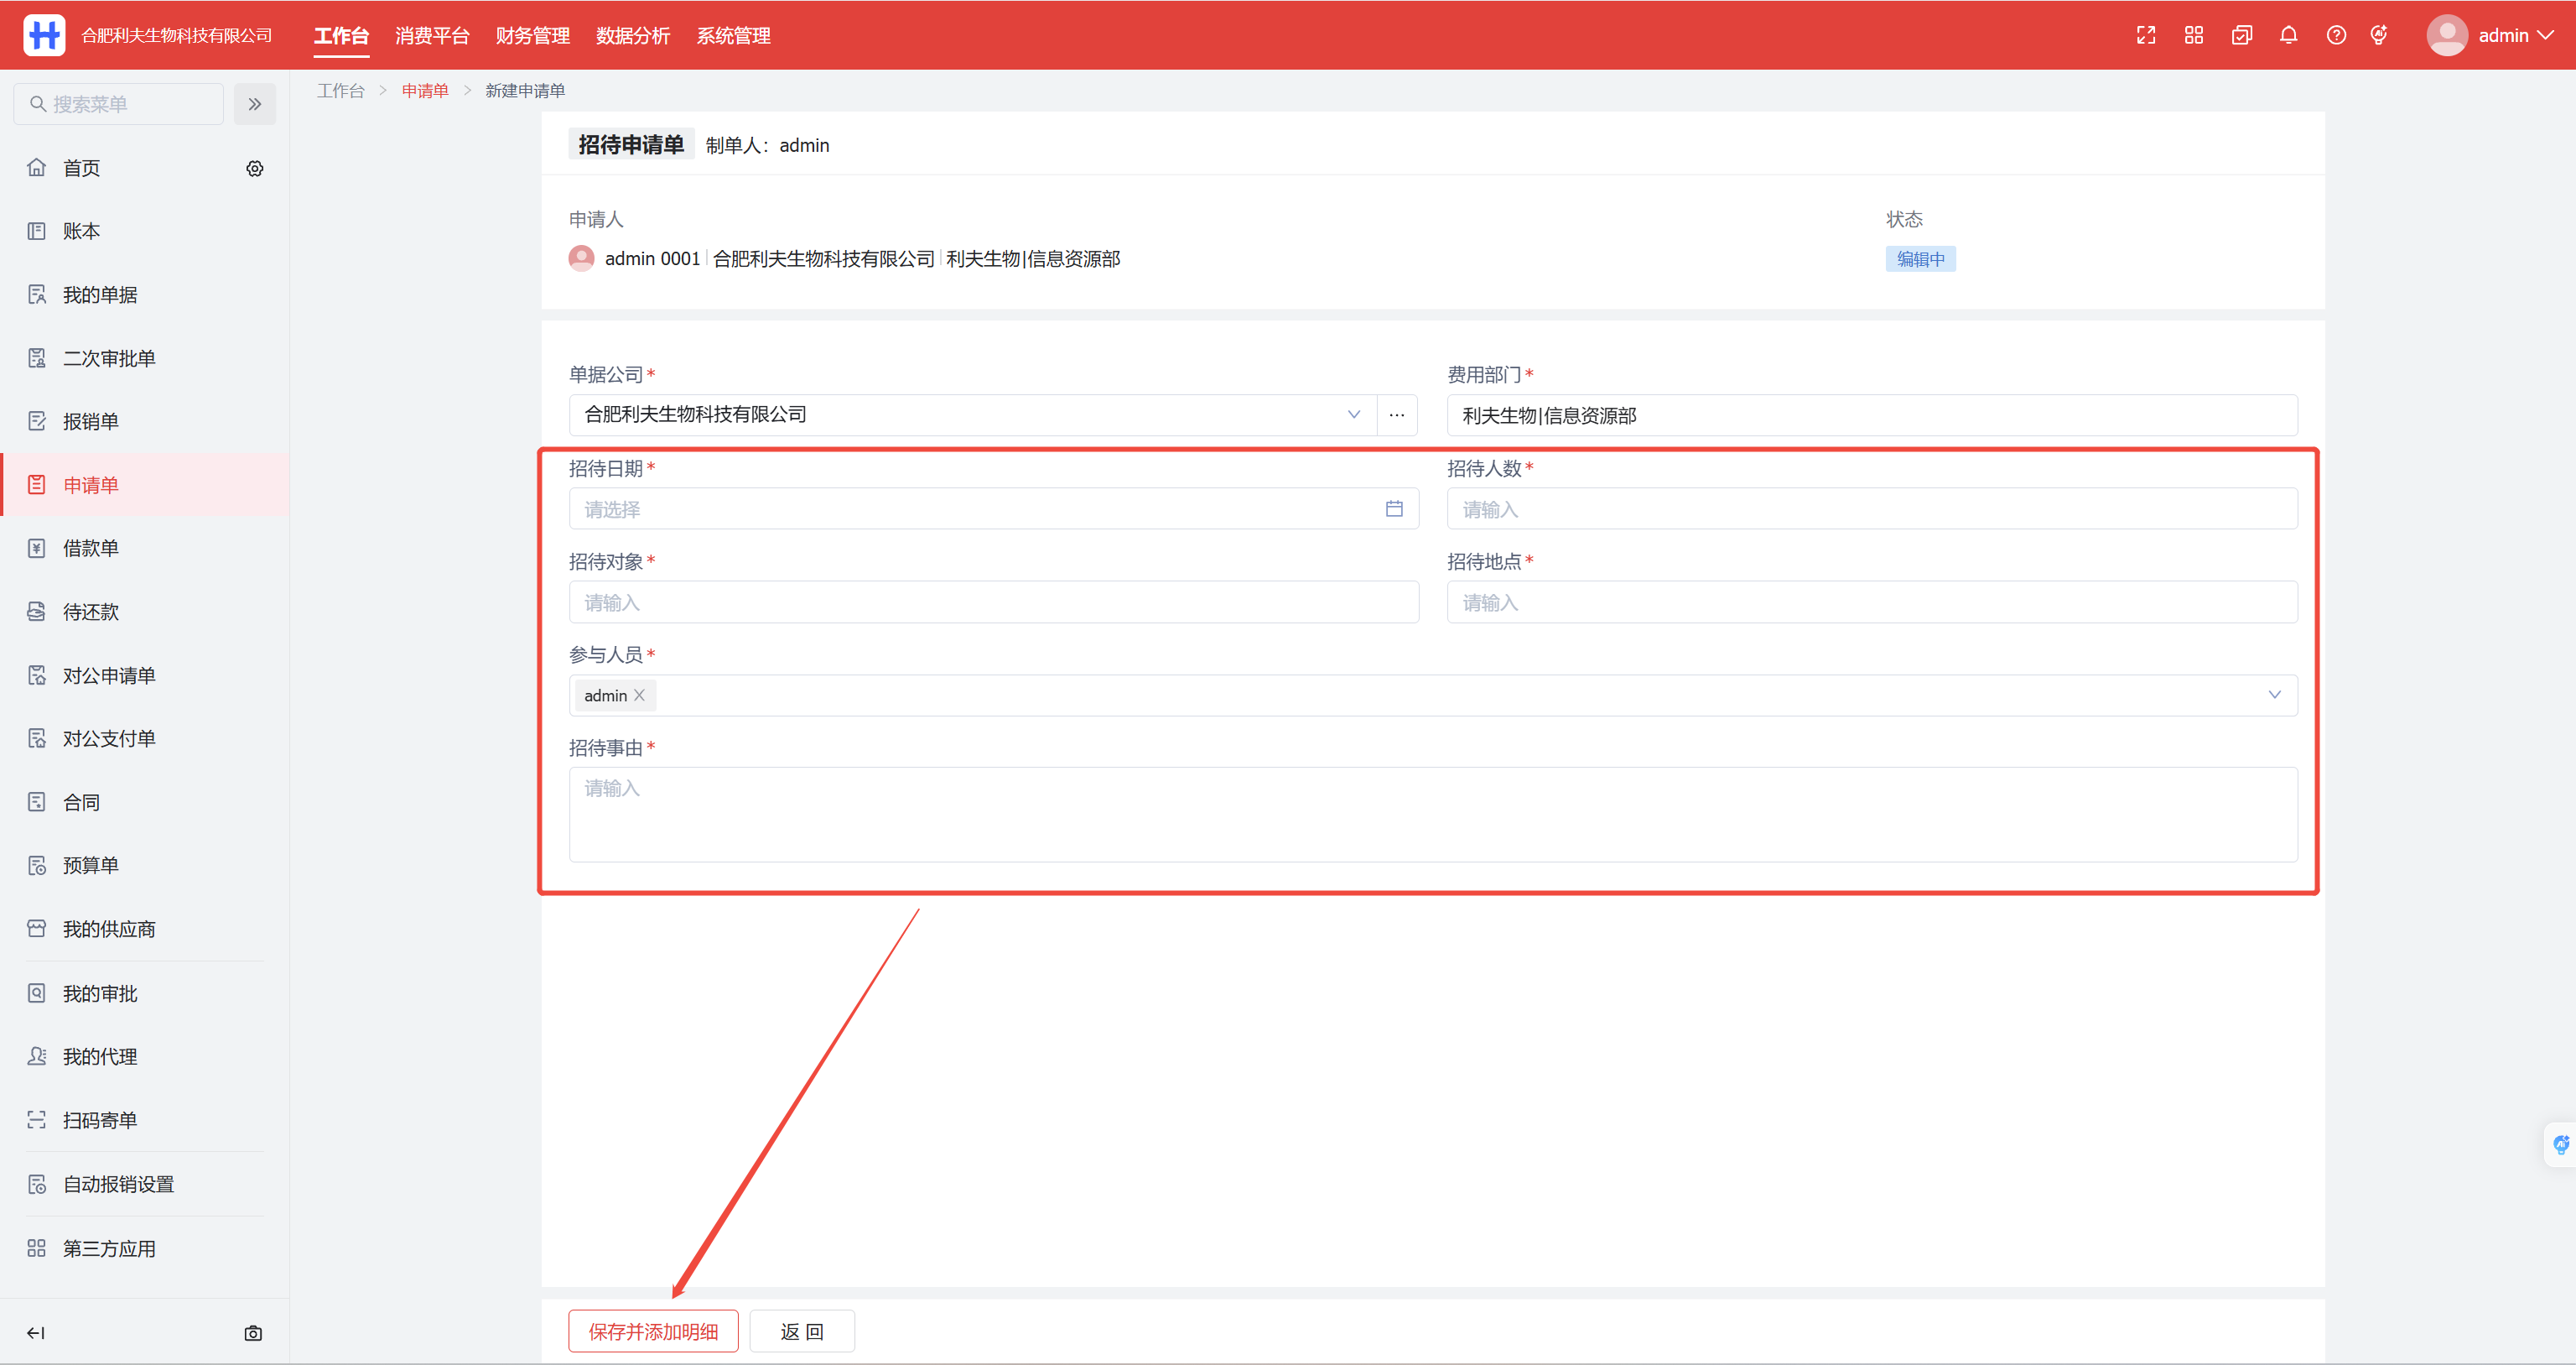Click the help question mark icon

pyautogui.click(x=2336, y=36)
